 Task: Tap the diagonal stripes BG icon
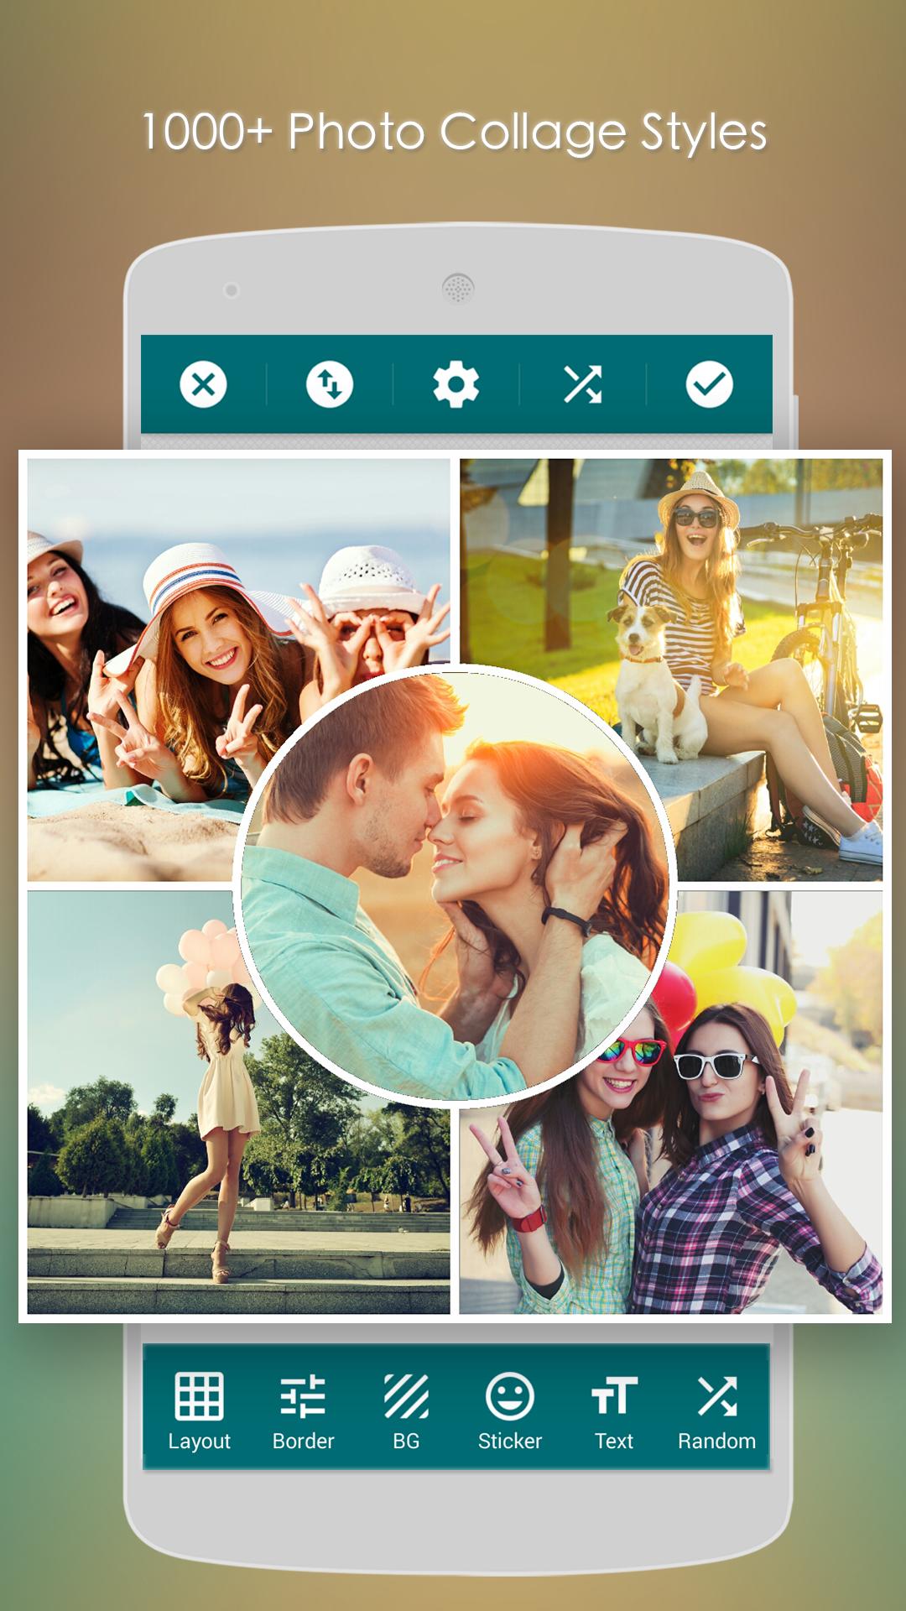click(x=406, y=1395)
